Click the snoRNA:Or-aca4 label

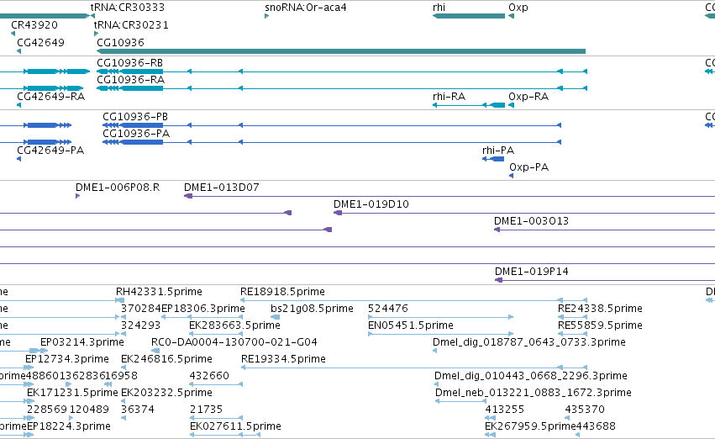[306, 8]
